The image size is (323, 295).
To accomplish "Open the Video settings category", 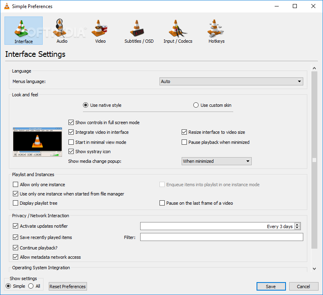I will 100,31.
